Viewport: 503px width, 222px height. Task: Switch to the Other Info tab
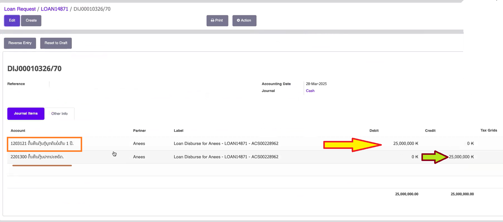(59, 114)
